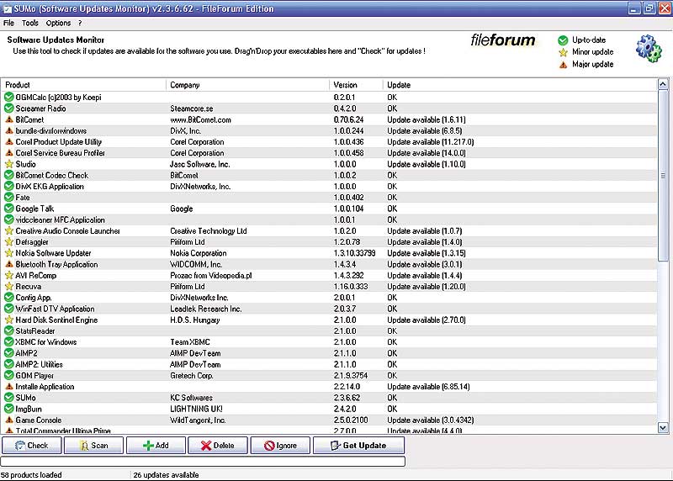Click the gears logo icon in the header
673x481 pixels.
[649, 49]
